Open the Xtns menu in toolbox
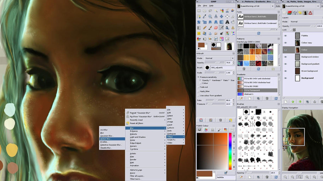This screenshot has width=323, height=181. point(205,6)
